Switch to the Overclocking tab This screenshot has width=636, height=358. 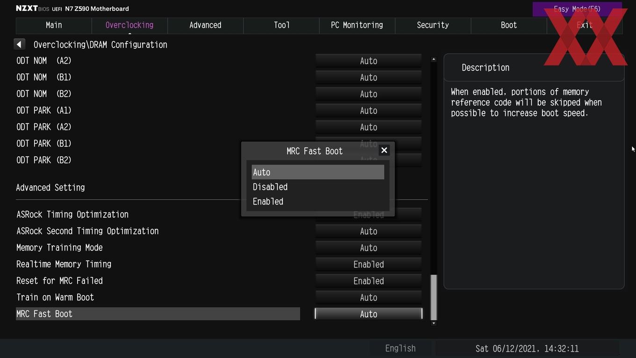coord(130,25)
